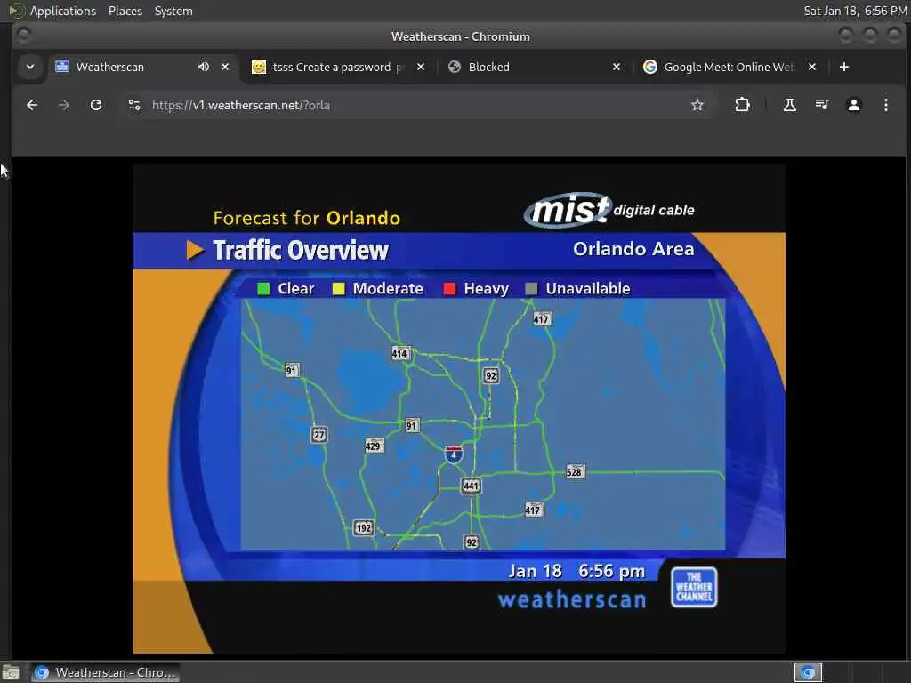Go back to the previous page

click(x=32, y=105)
